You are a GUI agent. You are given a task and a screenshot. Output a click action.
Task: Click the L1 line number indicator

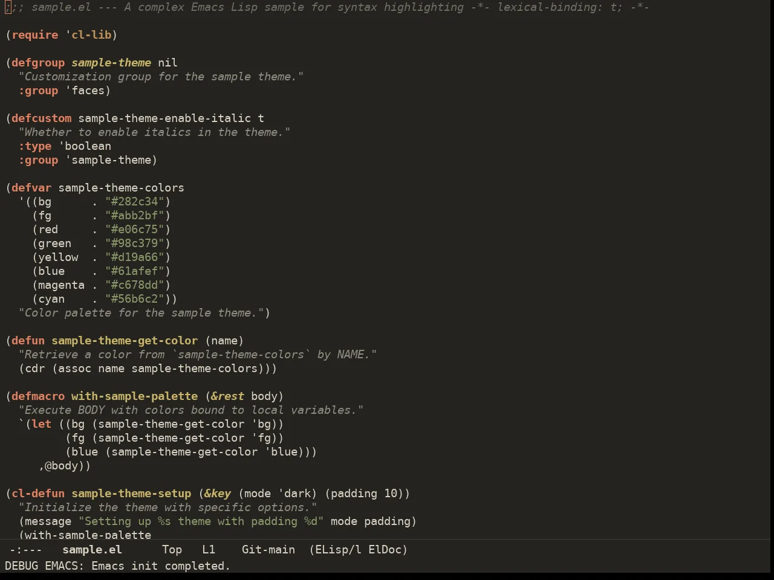tap(209, 550)
